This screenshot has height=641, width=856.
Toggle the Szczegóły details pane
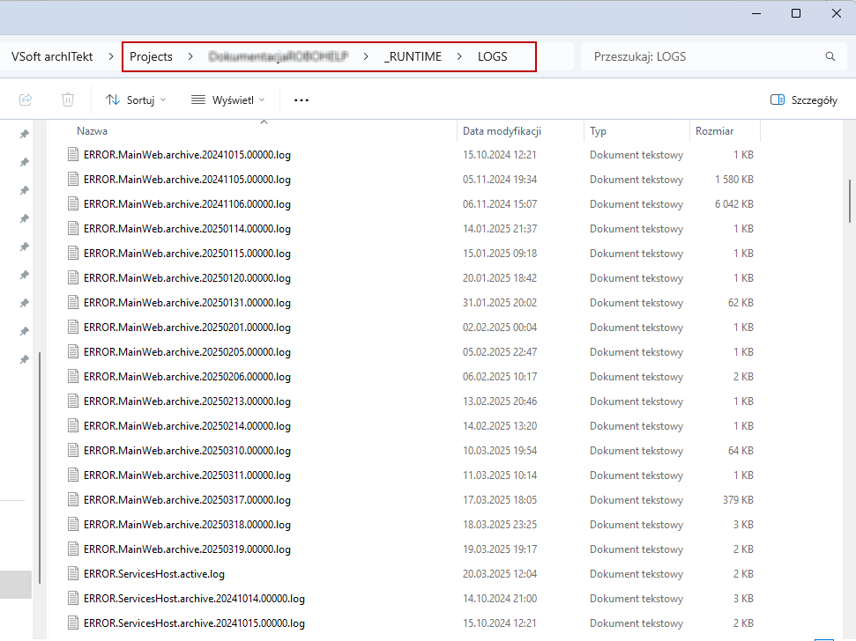(x=804, y=100)
